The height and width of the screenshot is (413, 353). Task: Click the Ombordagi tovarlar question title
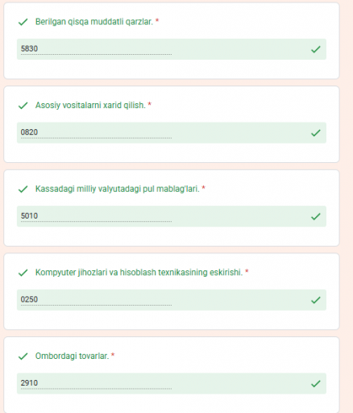click(72, 356)
